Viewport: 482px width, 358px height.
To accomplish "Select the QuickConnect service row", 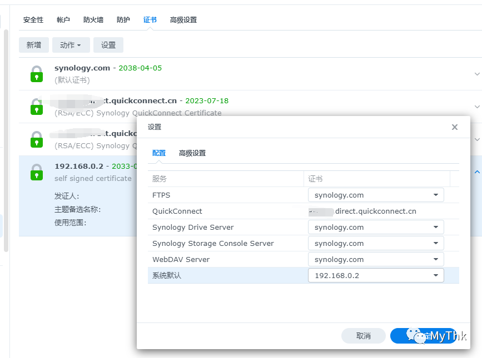I will [304, 211].
